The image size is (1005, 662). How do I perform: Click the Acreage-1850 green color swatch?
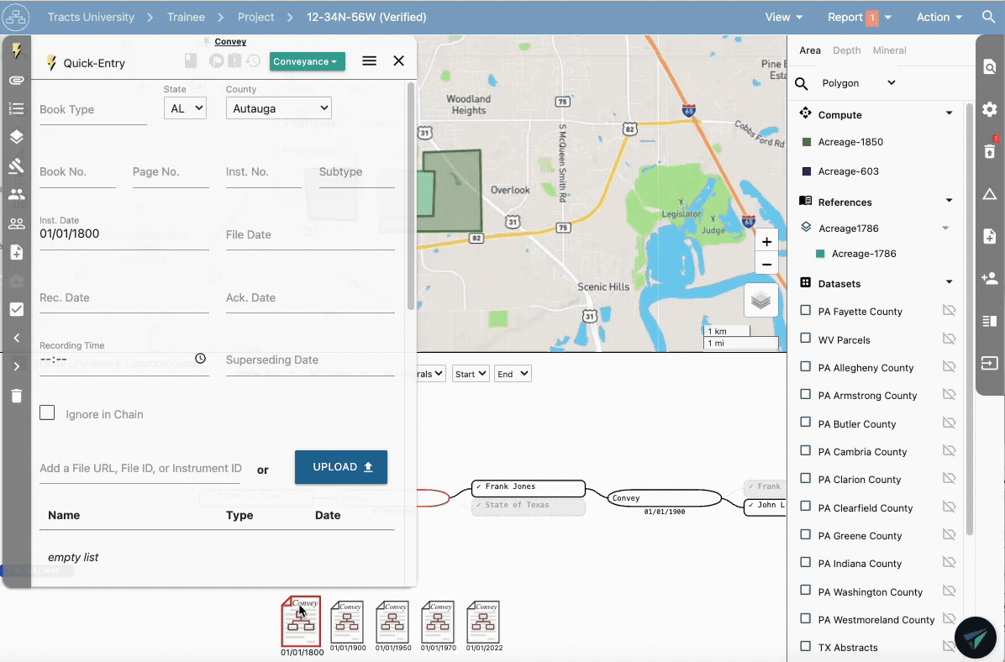[x=806, y=142]
